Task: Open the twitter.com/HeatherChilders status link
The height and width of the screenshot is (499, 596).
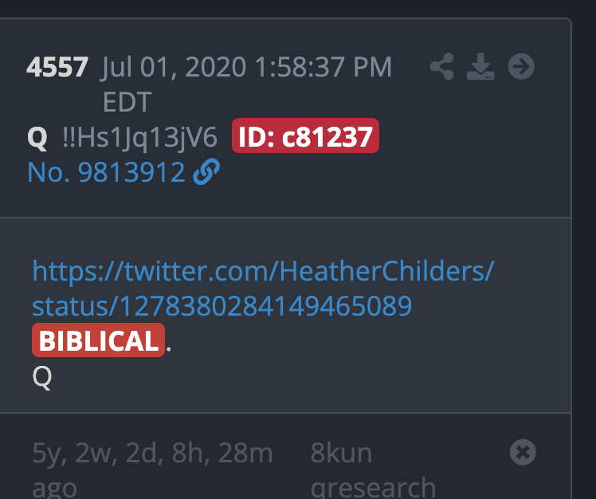Action: [263, 288]
